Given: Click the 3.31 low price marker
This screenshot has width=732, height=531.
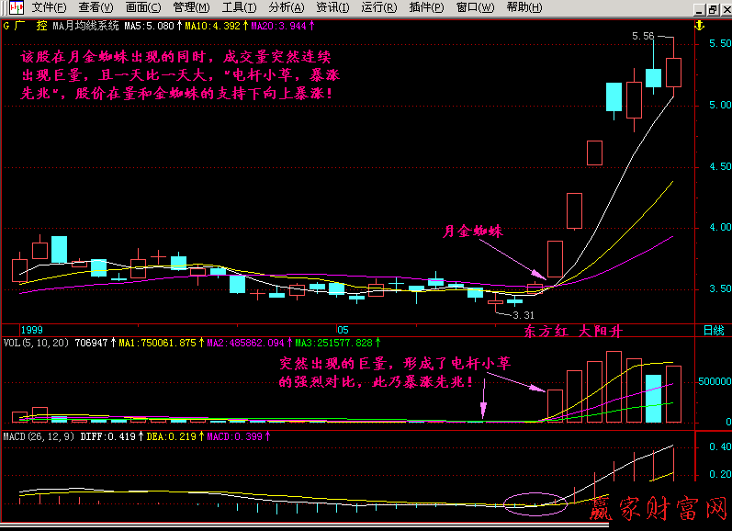Looking at the screenshot, I should [524, 314].
